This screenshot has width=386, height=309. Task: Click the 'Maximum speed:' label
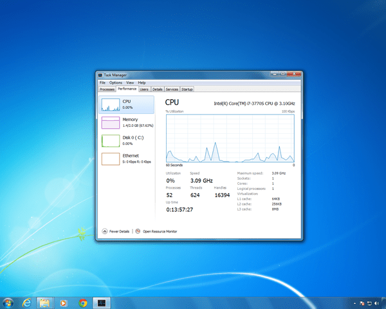[x=250, y=173]
